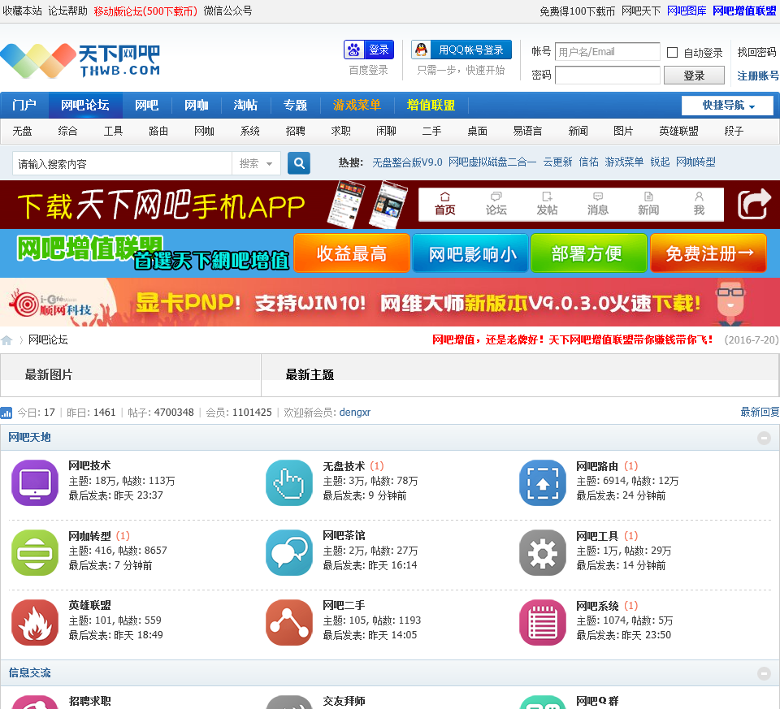Screen dimensions: 780x709
Task: Click 首页 icon in the APP banner
Action: (444, 204)
